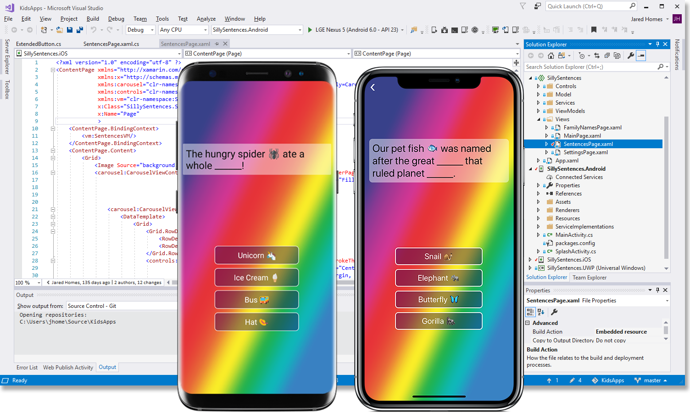
Task: Open the SillySentences.iOS project scope dropdown
Action: click(99, 54)
